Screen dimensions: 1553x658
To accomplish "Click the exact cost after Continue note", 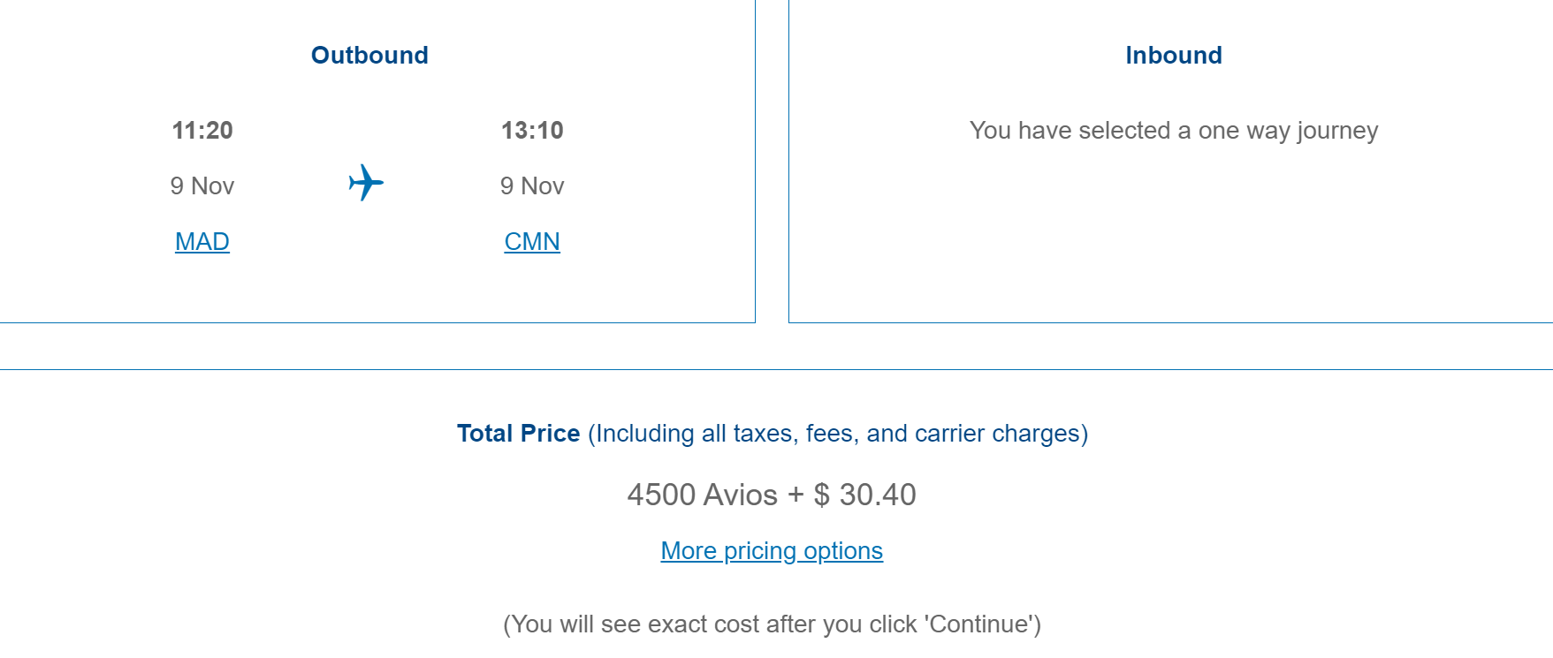I will pyautogui.click(x=772, y=624).
